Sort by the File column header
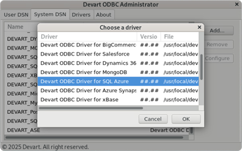The height and width of the screenshot is (151, 242). 180,37
